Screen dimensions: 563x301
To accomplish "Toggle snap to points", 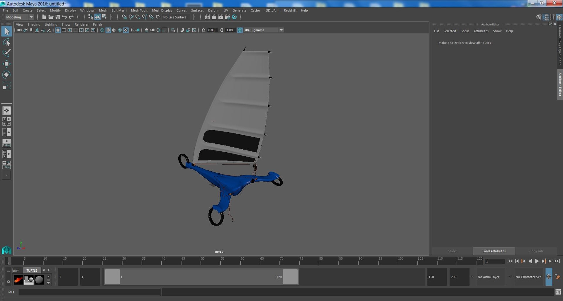I will [138, 17].
